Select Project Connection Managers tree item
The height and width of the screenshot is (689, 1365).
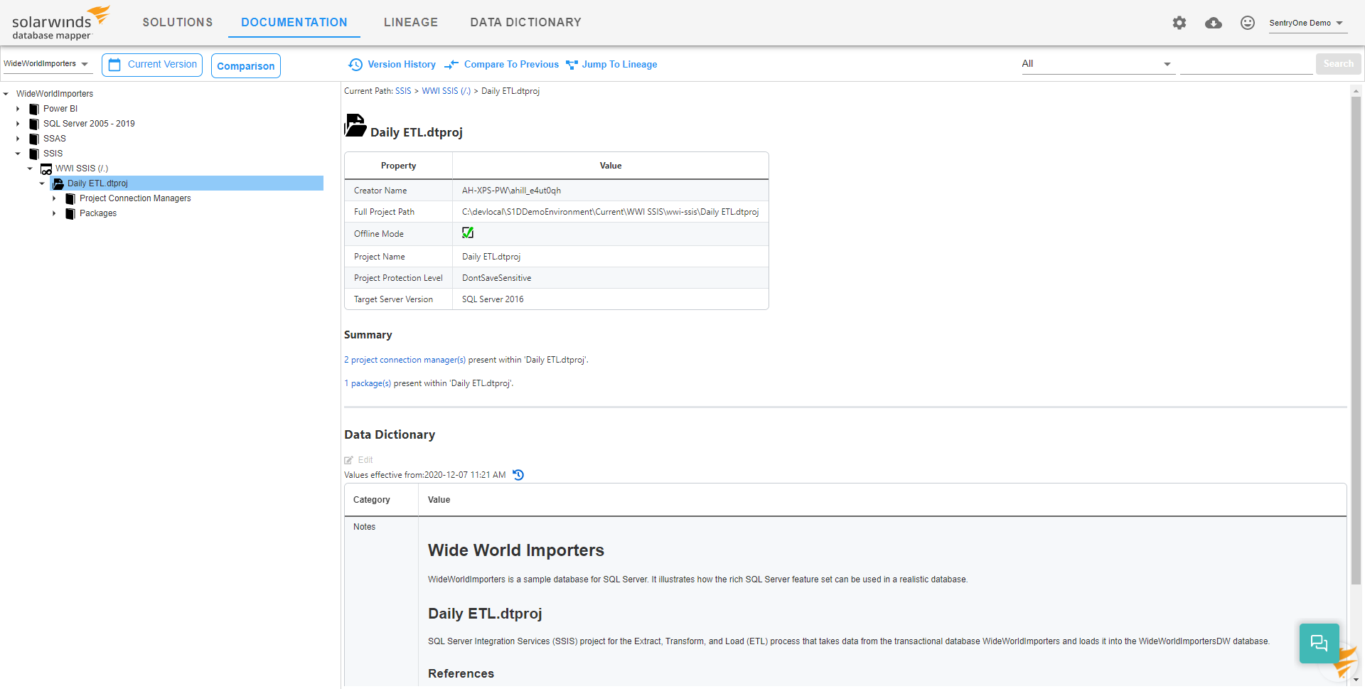point(135,198)
